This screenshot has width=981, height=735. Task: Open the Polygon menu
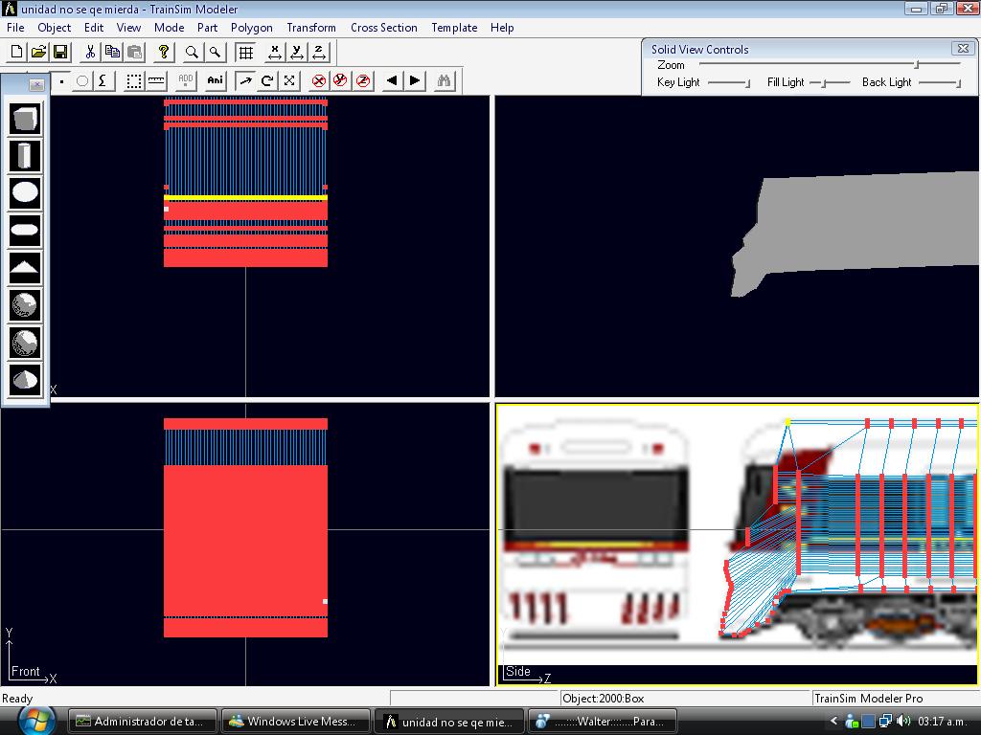251,28
